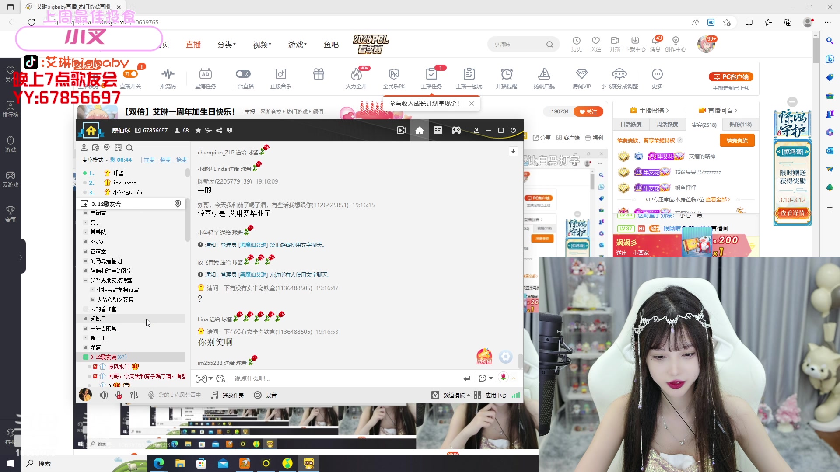The width and height of the screenshot is (840, 472).
Task: Open the game controller tab in YY toolbar
Action: tap(456, 130)
